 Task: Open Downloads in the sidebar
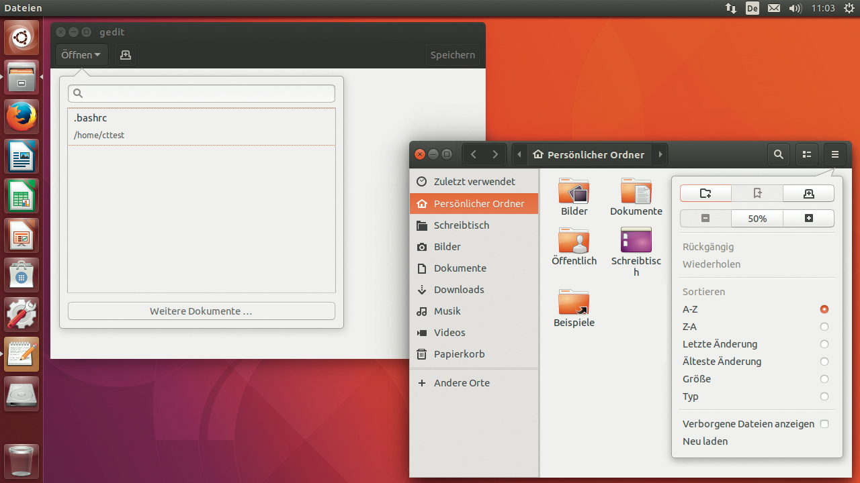(474, 290)
